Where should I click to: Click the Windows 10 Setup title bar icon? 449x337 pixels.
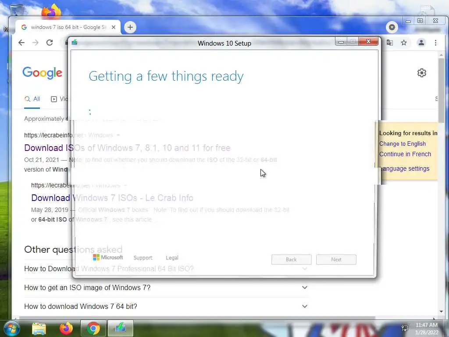click(x=75, y=43)
